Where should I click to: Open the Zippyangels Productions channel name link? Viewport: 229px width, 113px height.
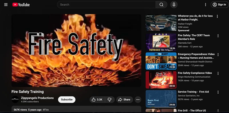pos(37,98)
